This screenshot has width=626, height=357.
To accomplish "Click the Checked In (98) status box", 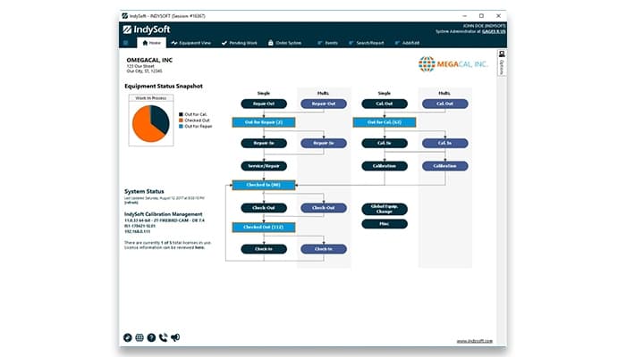I will 258,185.
